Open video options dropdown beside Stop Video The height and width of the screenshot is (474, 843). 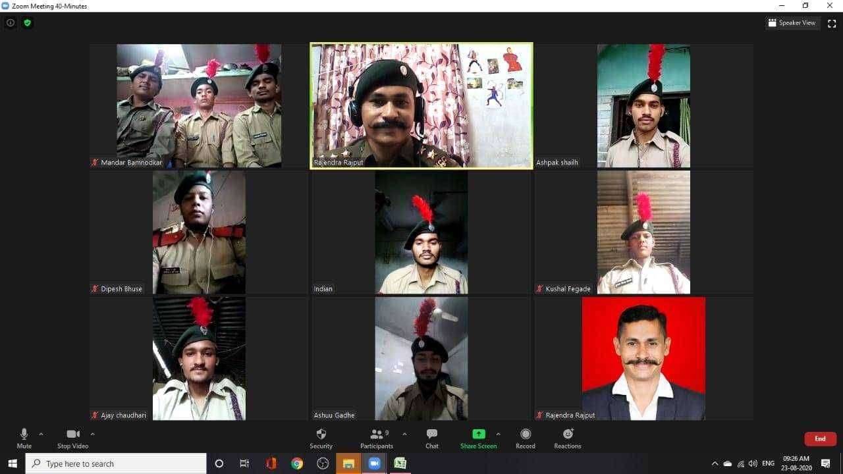pos(93,434)
